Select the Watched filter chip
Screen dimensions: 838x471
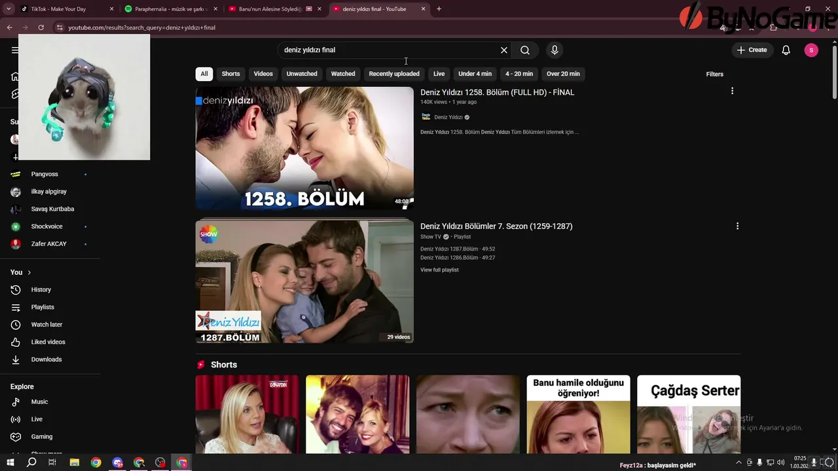pyautogui.click(x=343, y=74)
